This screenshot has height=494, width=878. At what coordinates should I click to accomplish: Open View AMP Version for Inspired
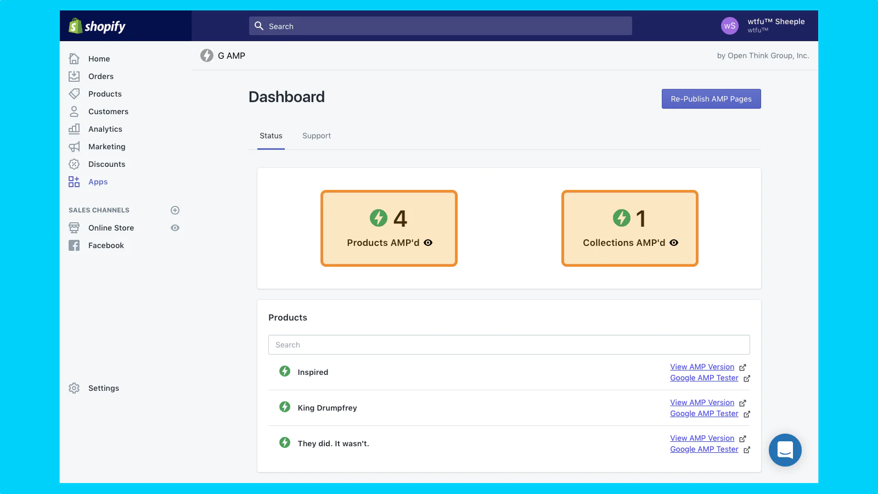[x=702, y=367]
